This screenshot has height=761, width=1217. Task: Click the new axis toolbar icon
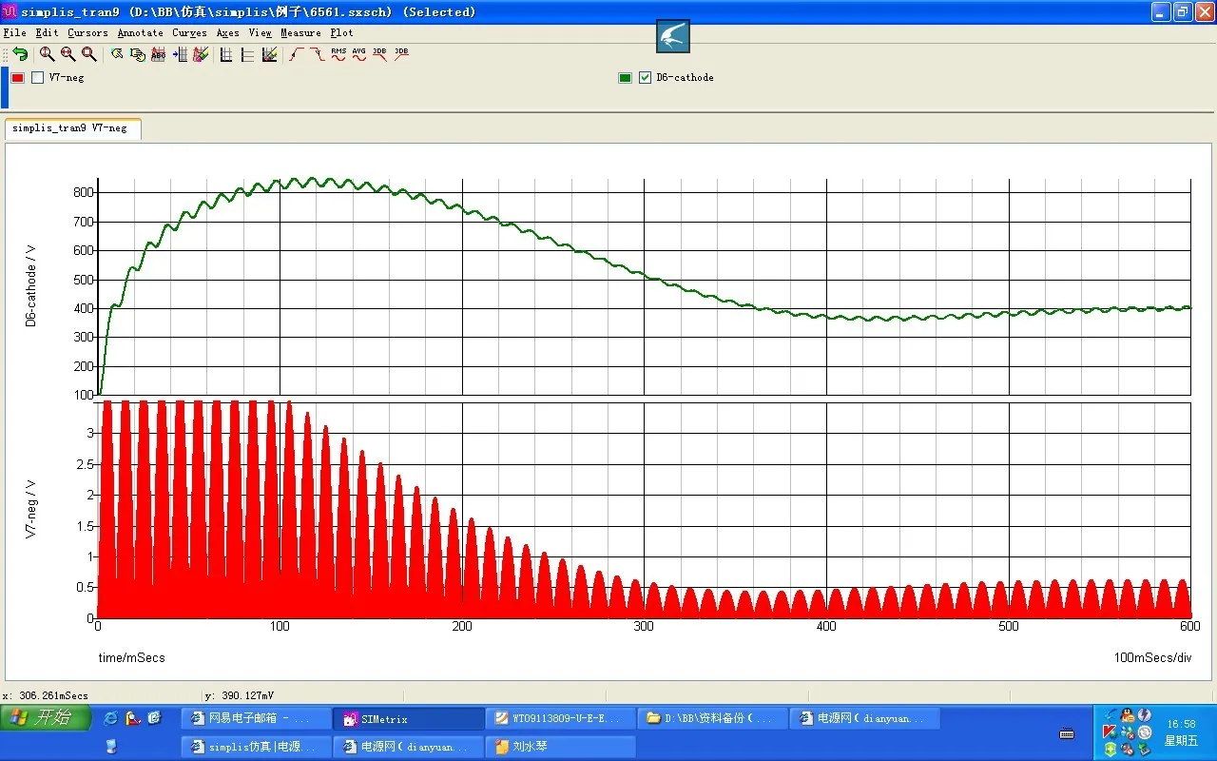pos(247,55)
